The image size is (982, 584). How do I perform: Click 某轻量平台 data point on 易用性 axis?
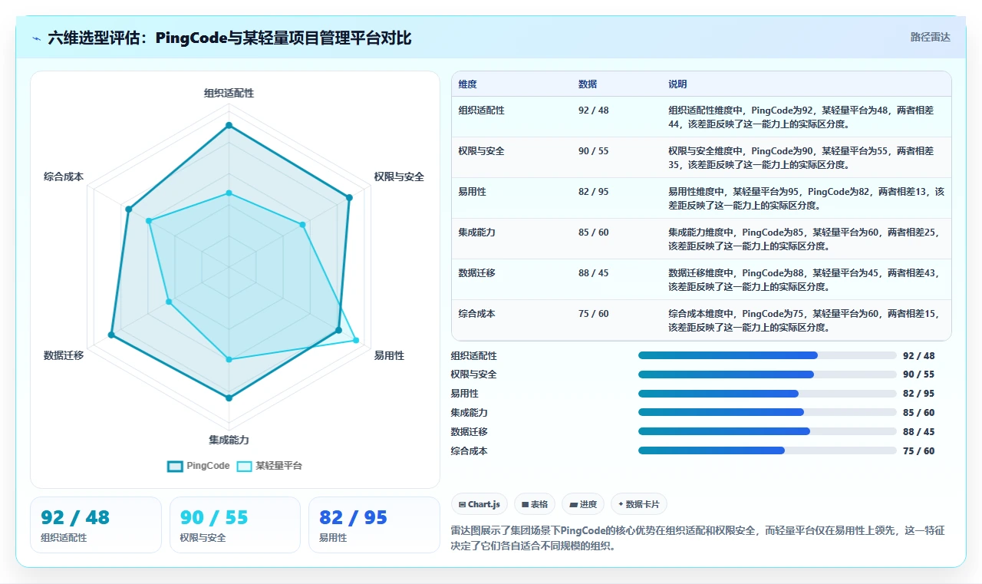pos(355,340)
